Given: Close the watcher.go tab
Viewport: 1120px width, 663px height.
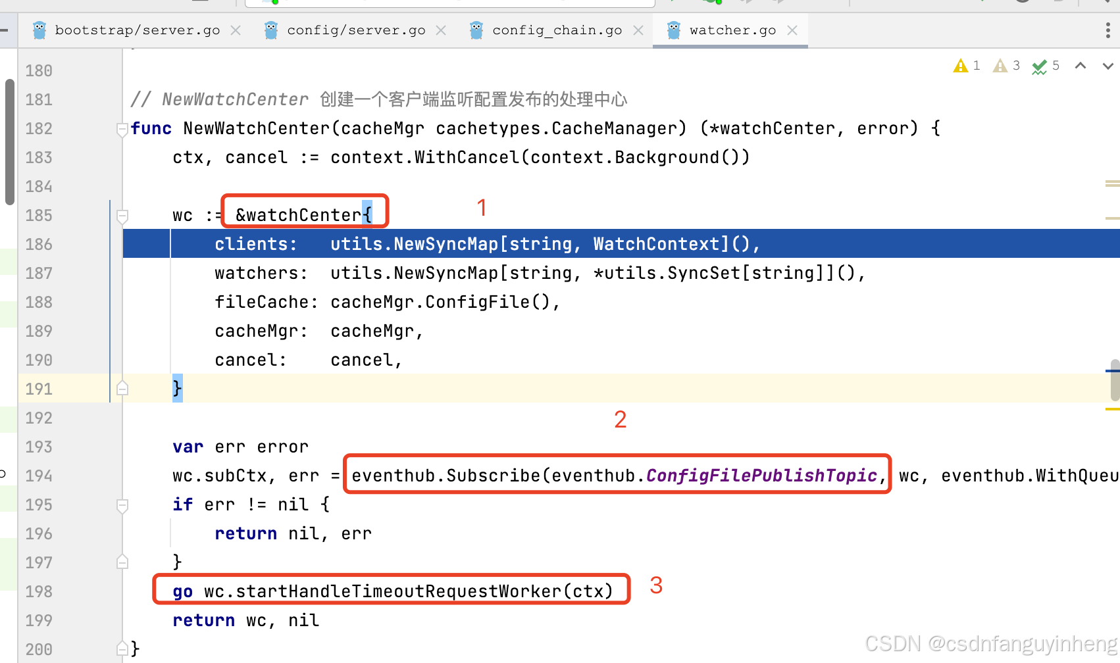Looking at the screenshot, I should (x=792, y=30).
